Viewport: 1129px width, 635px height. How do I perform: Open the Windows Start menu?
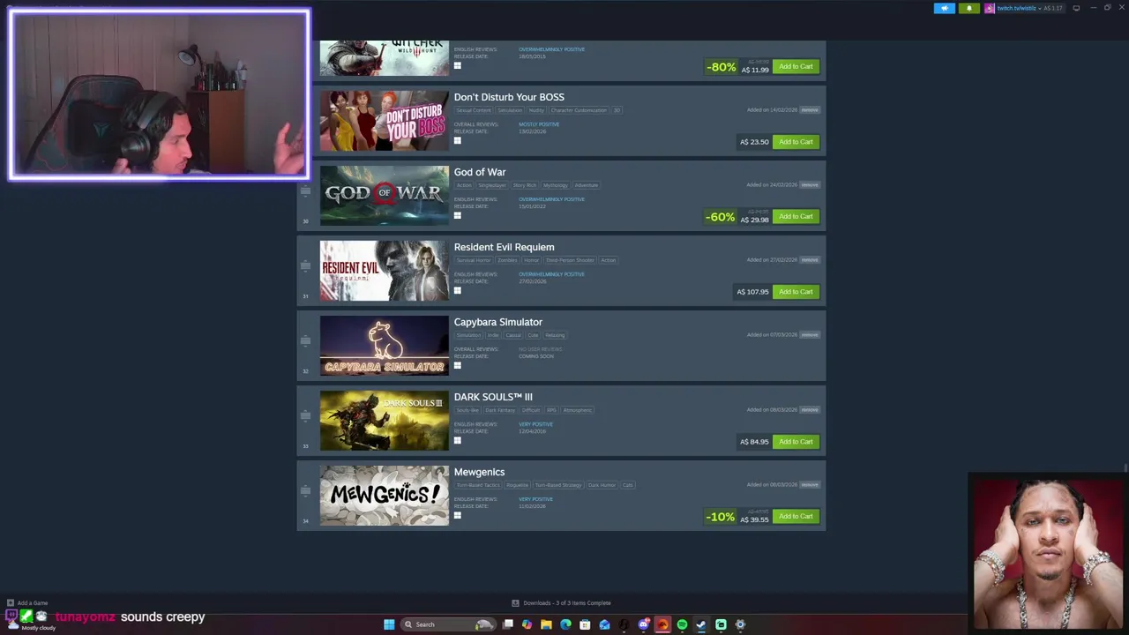point(389,624)
